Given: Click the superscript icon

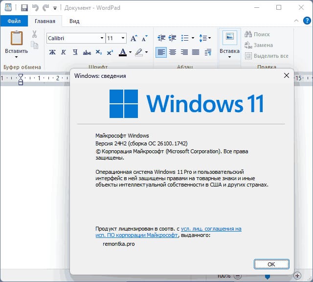Looking at the screenshot, I should [110, 52].
